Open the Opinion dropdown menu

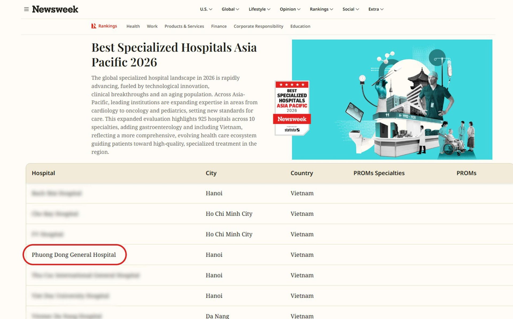290,9
